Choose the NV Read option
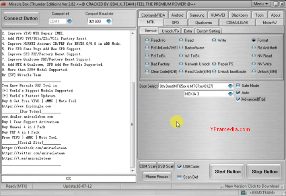 [253, 56]
